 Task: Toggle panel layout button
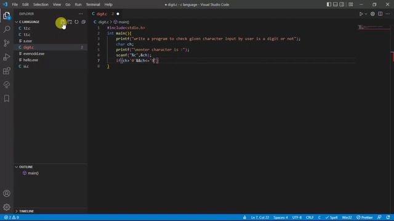tap(335, 4)
